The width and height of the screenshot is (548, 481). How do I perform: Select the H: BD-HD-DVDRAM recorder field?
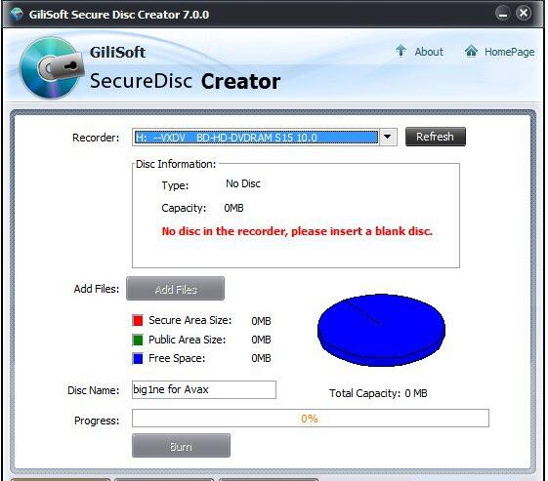pyautogui.click(x=256, y=137)
